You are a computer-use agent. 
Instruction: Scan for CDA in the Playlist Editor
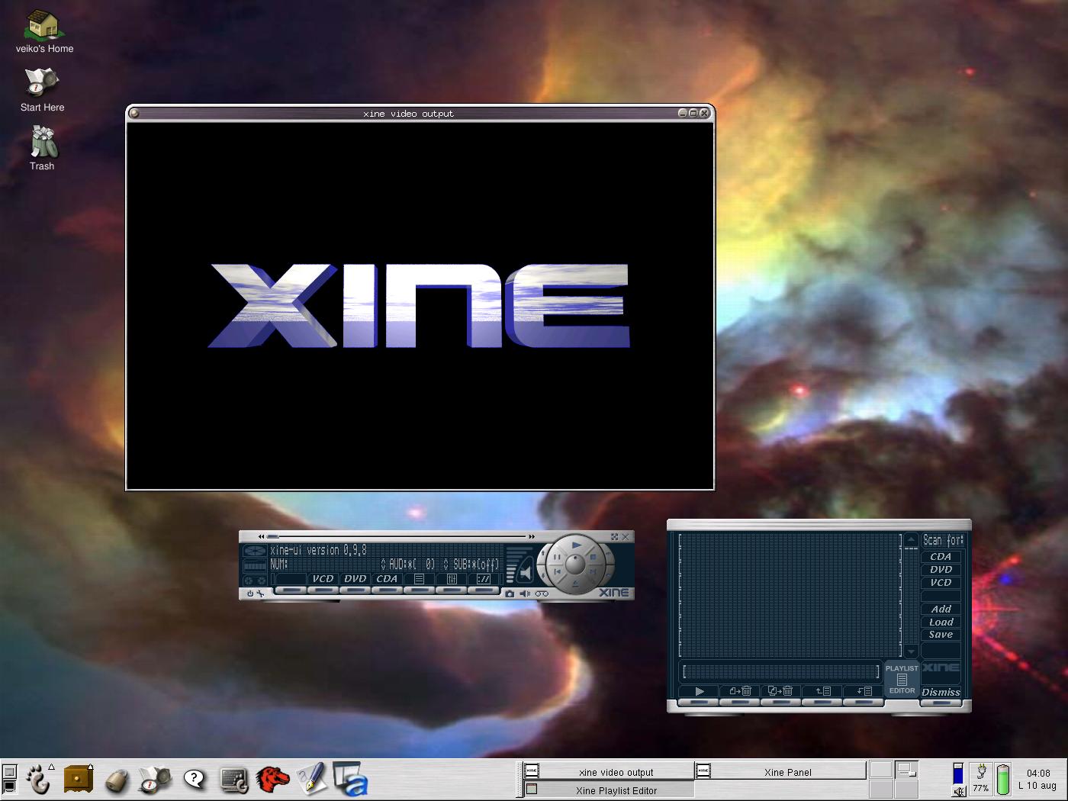coord(941,557)
